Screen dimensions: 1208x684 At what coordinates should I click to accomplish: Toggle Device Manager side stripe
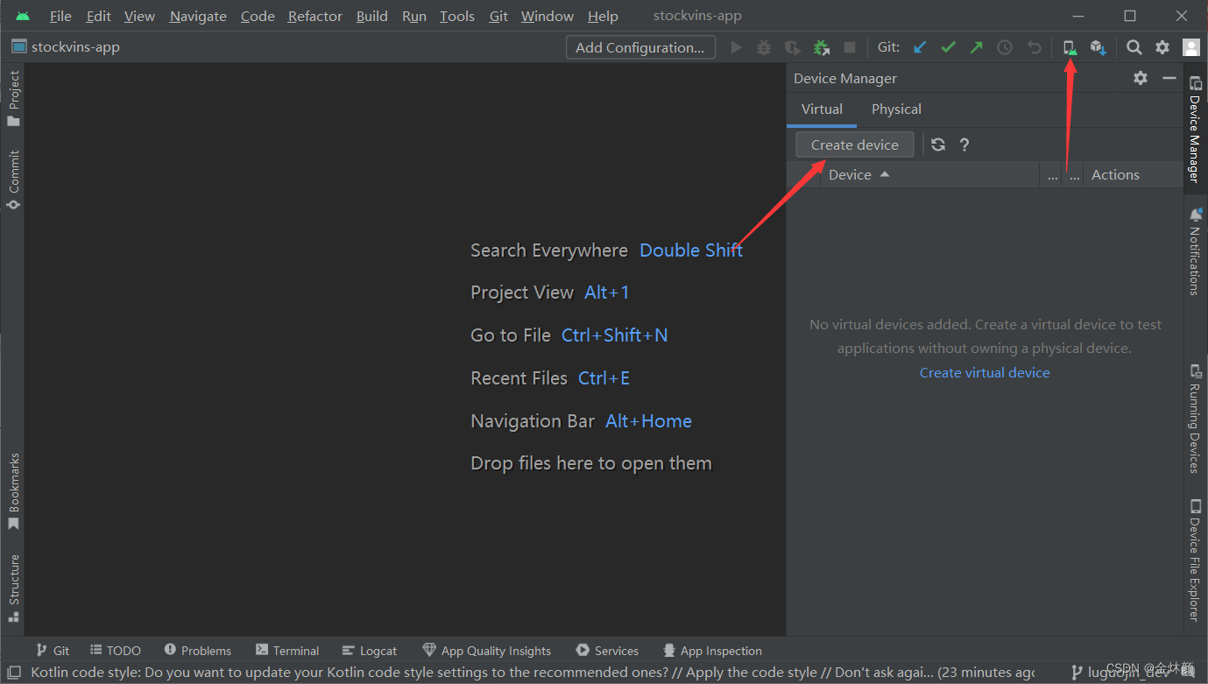pos(1195,130)
